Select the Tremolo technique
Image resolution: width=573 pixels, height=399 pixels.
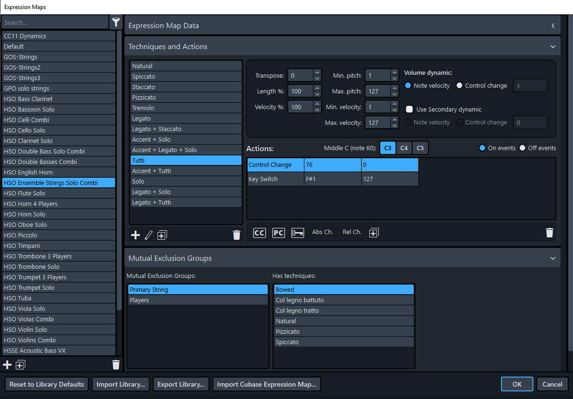(186, 108)
